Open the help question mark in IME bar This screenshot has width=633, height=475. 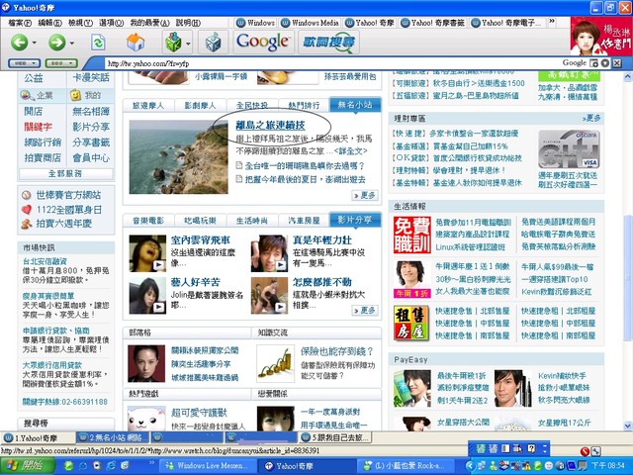pyautogui.click(x=532, y=448)
